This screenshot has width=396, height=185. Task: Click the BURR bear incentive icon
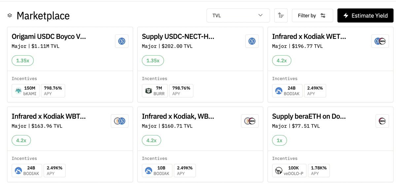click(x=149, y=91)
